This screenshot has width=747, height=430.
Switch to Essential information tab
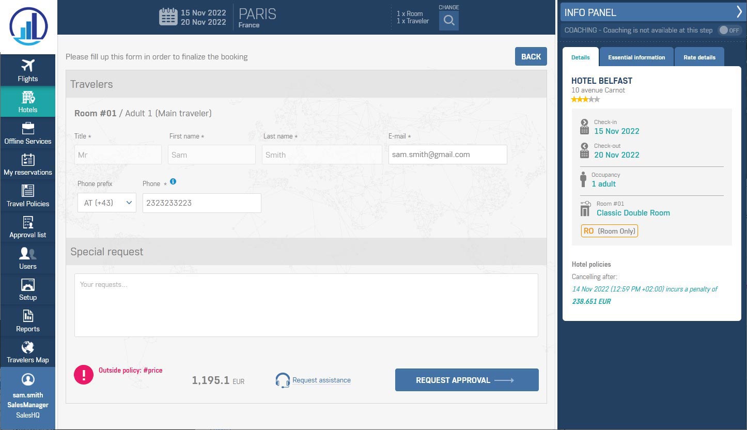[x=636, y=57]
